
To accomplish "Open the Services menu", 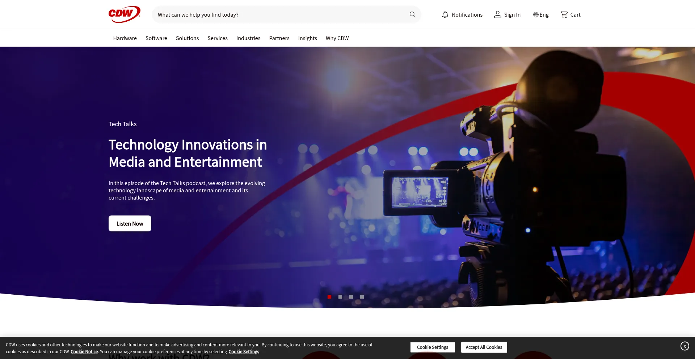I will click(x=218, y=38).
